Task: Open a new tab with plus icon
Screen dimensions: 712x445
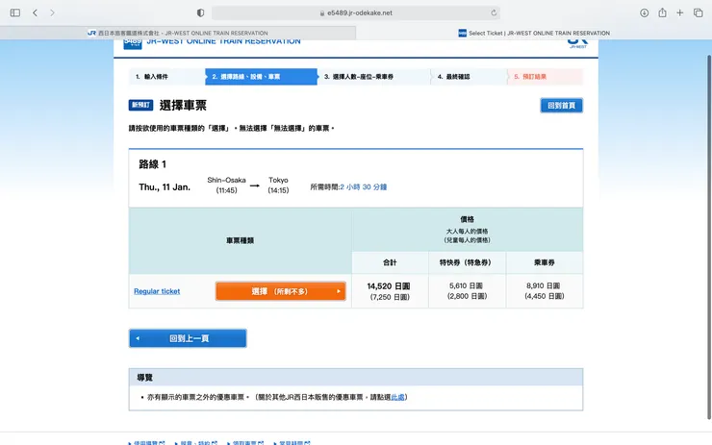Action: 680,12
